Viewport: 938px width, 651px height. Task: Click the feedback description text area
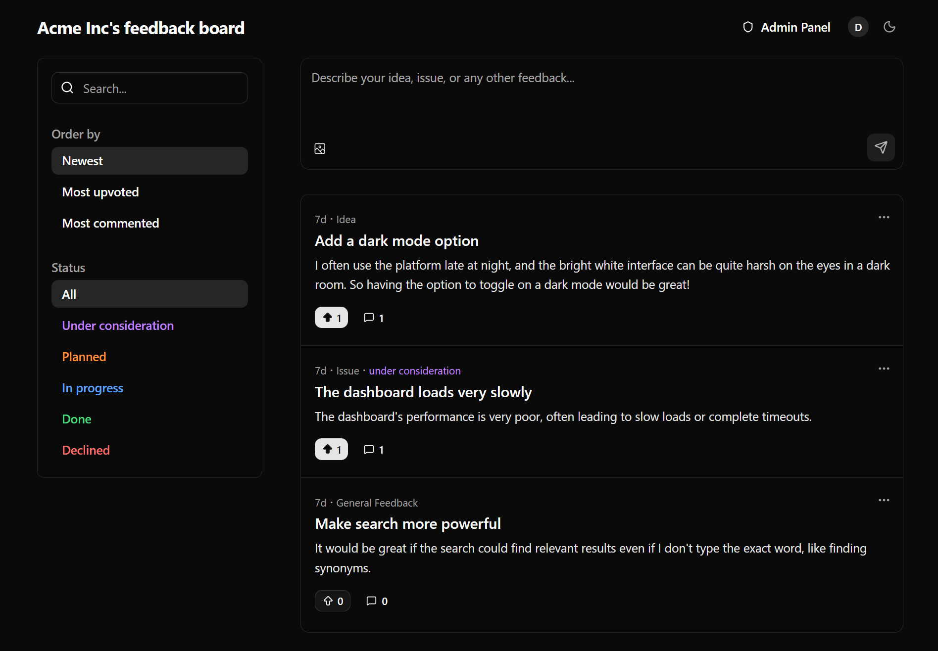click(544, 99)
